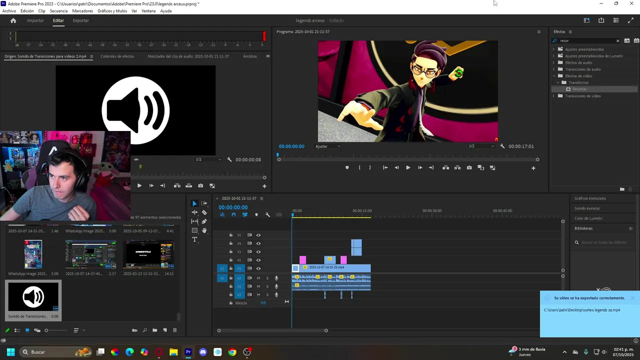Viewport: 640px width, 360px height.
Task: Open Source monitor resolution 1/2 dropdown
Action: [x=208, y=159]
